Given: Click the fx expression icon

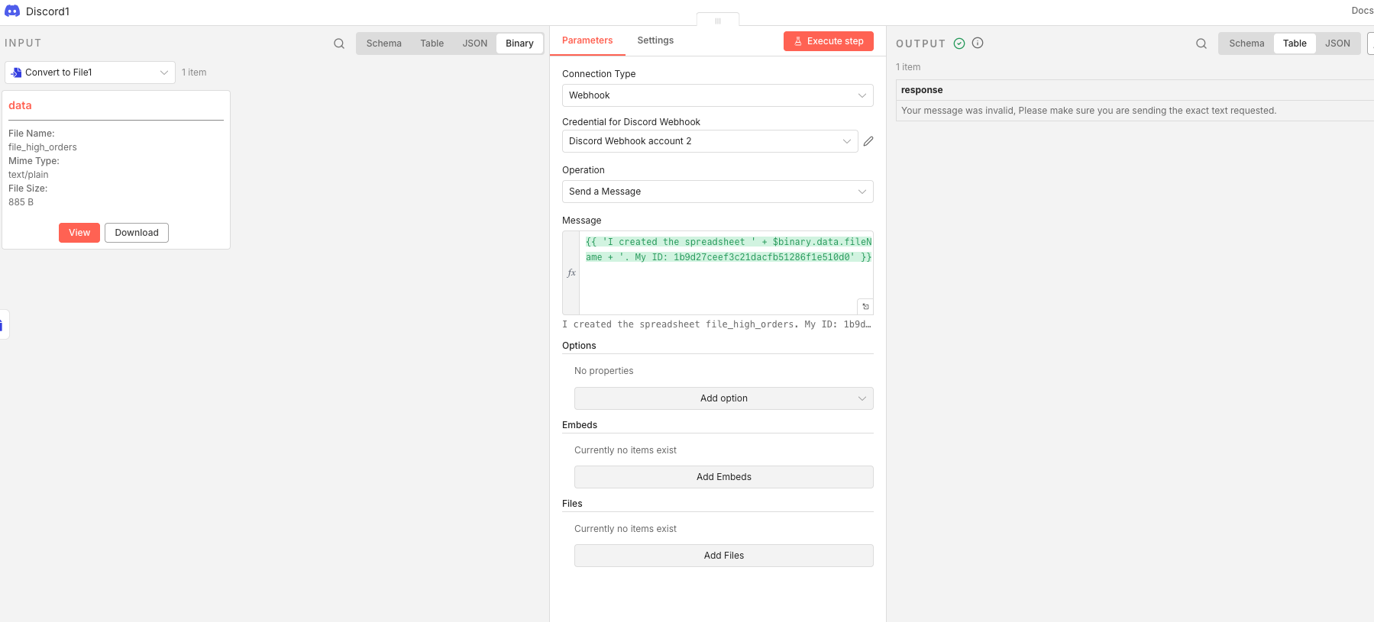Looking at the screenshot, I should coord(571,272).
